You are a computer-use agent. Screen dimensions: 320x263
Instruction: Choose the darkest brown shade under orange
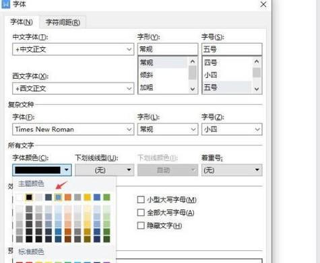tap(68, 239)
